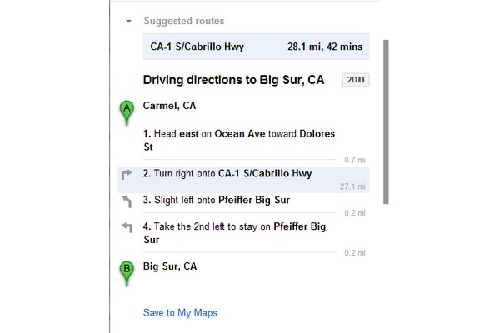Click the green marker A pin icon

pyautogui.click(x=127, y=112)
